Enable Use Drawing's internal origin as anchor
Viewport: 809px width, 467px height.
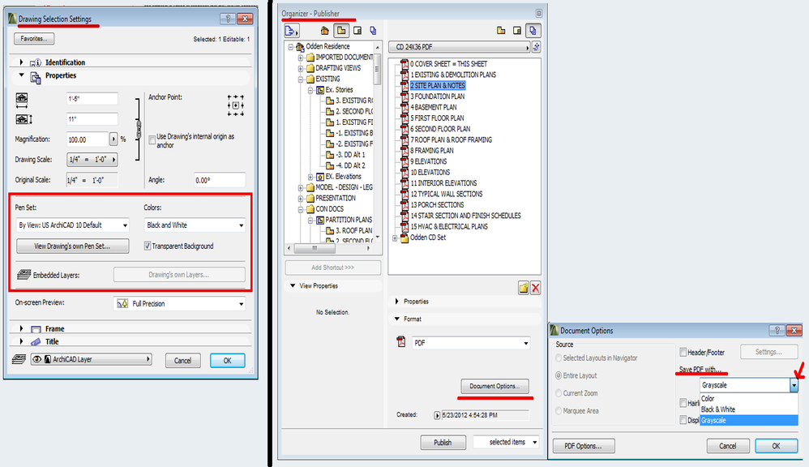coord(152,140)
